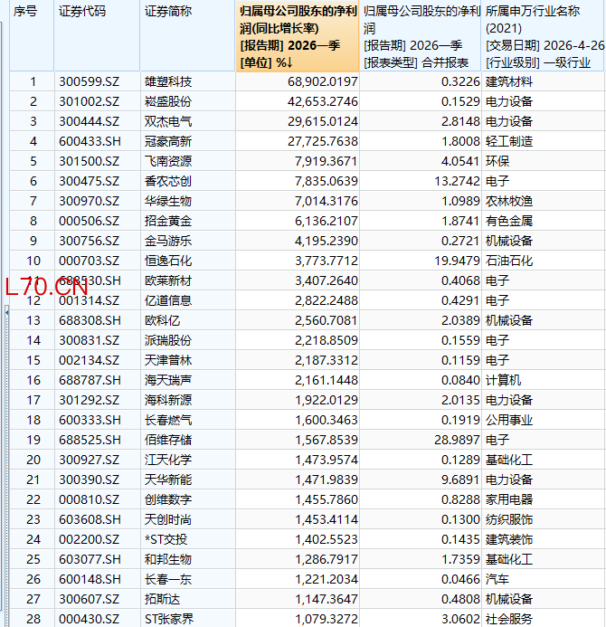The height and width of the screenshot is (627, 606).
Task: Select stock code 688308.SH
Action: 90,320
